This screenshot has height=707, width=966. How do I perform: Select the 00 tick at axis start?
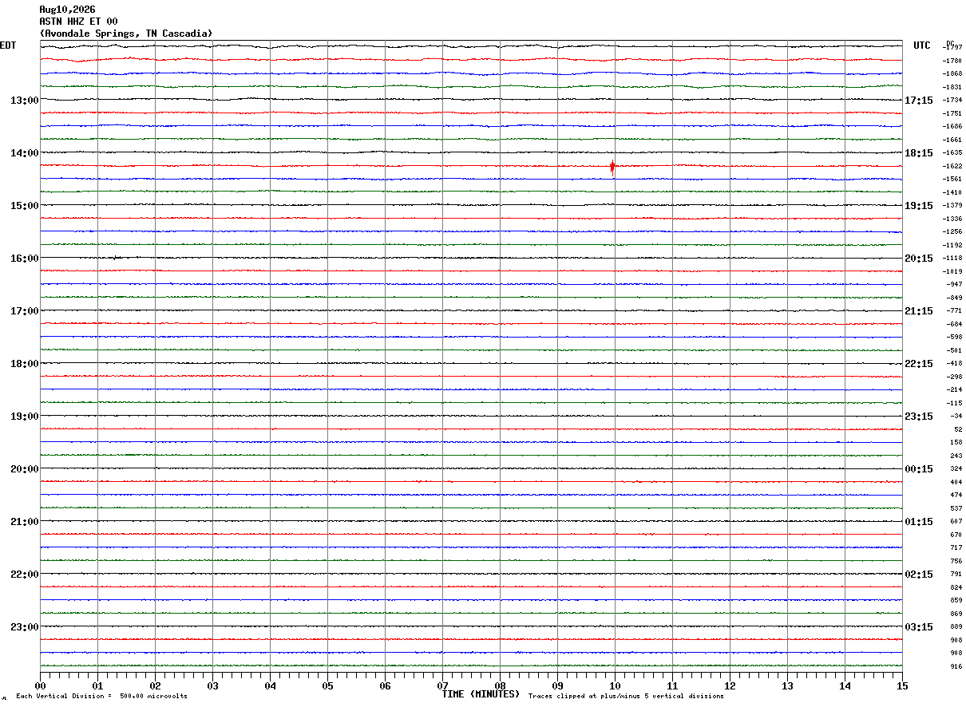click(40, 685)
